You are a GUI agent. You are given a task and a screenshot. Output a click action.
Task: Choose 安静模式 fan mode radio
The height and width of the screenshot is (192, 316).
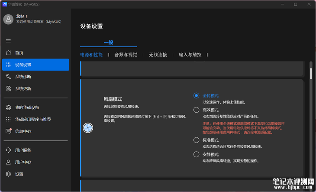(x=196, y=154)
